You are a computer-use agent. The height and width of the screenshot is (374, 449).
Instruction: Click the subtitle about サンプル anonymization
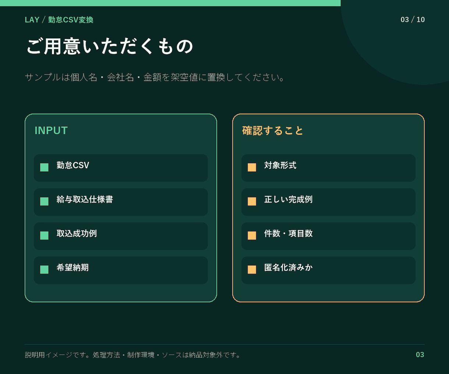(155, 77)
